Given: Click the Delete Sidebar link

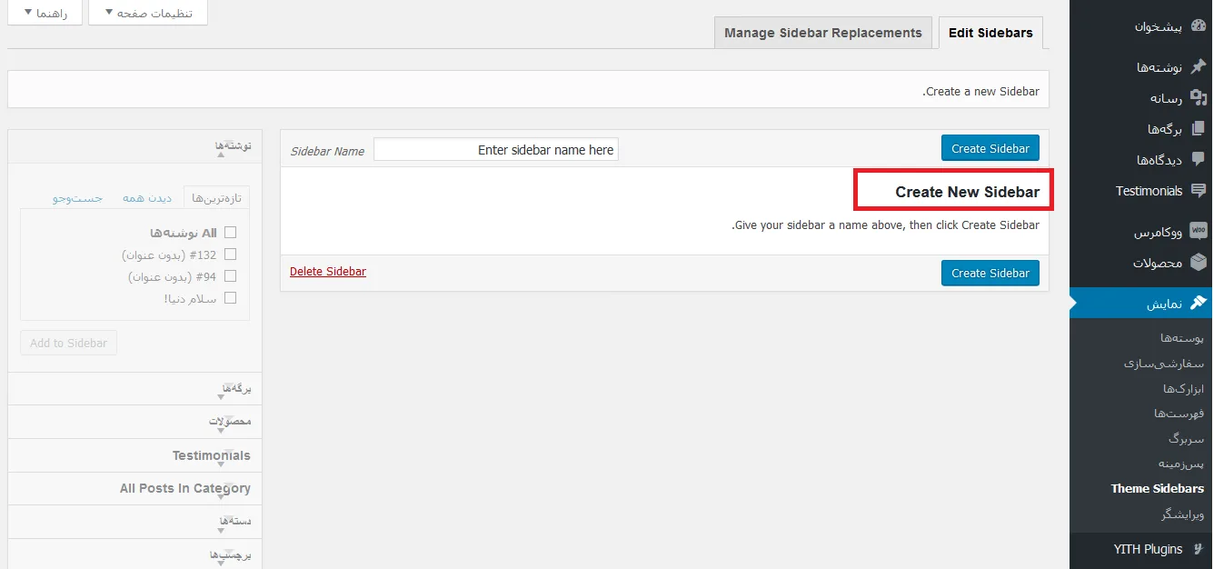Looking at the screenshot, I should 328,272.
